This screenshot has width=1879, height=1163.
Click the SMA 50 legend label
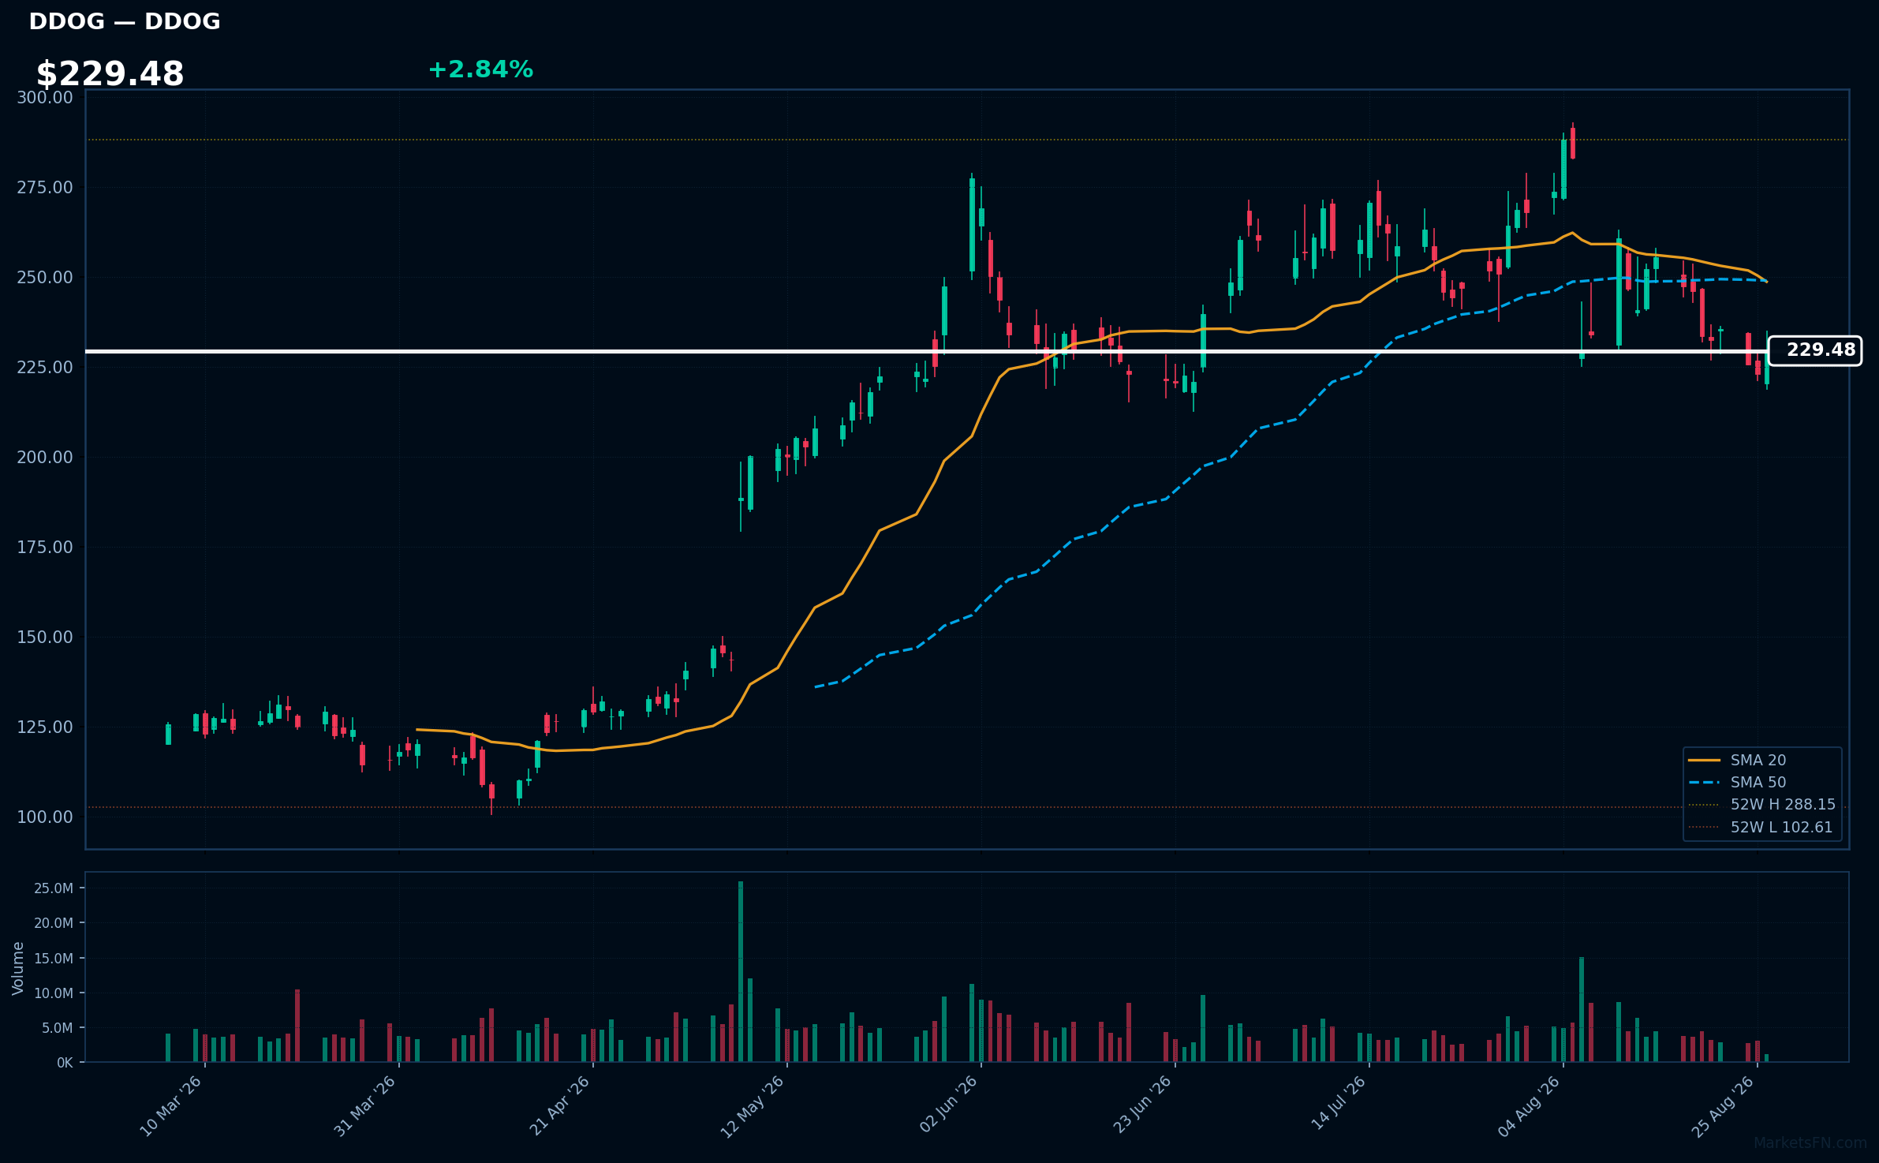[x=1758, y=782]
